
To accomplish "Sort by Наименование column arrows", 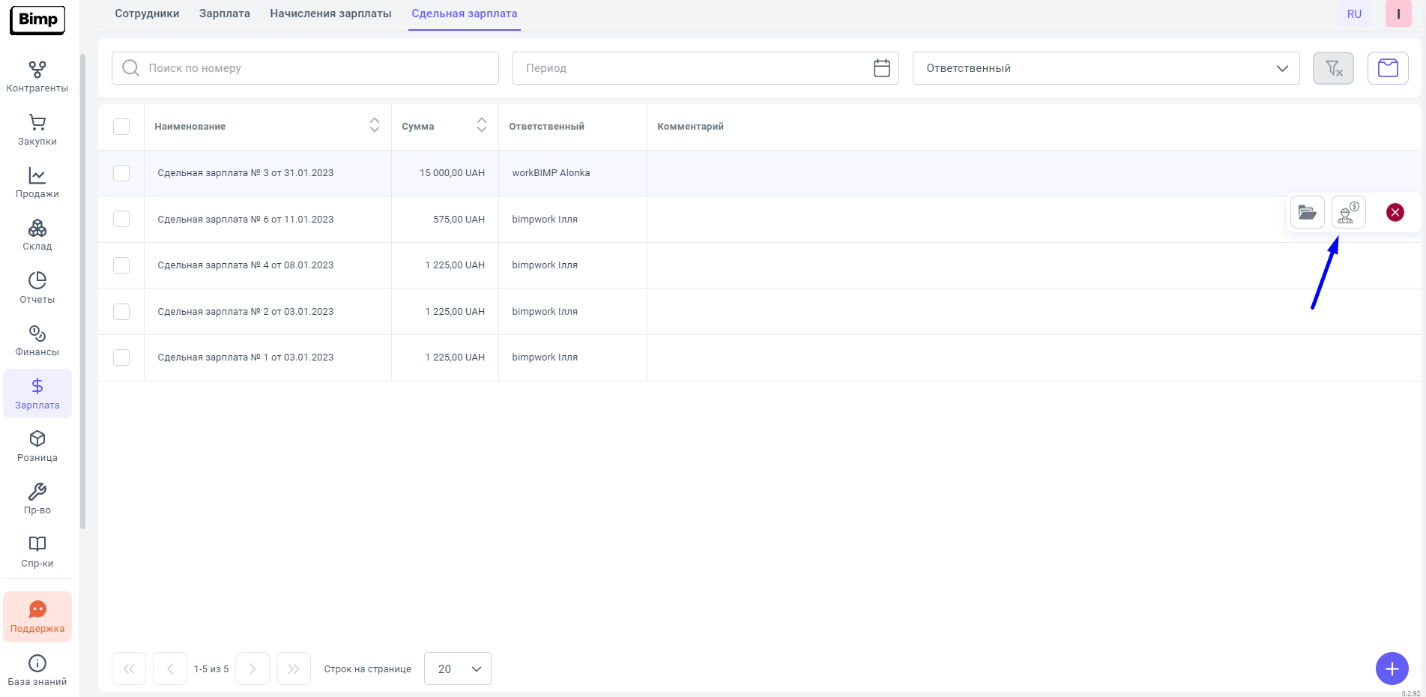I will point(375,126).
